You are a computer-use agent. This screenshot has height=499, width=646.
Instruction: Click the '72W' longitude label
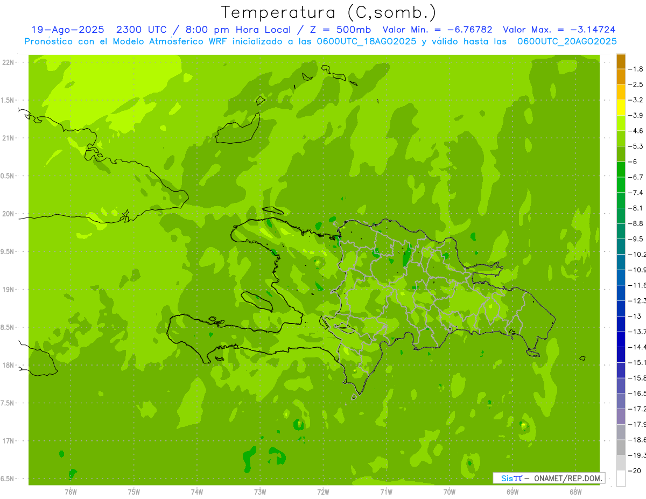click(x=323, y=492)
